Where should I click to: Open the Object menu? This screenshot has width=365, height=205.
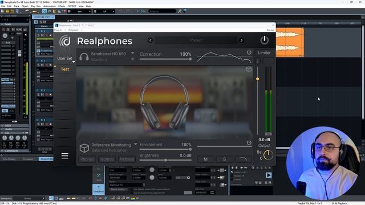click(x=25, y=6)
